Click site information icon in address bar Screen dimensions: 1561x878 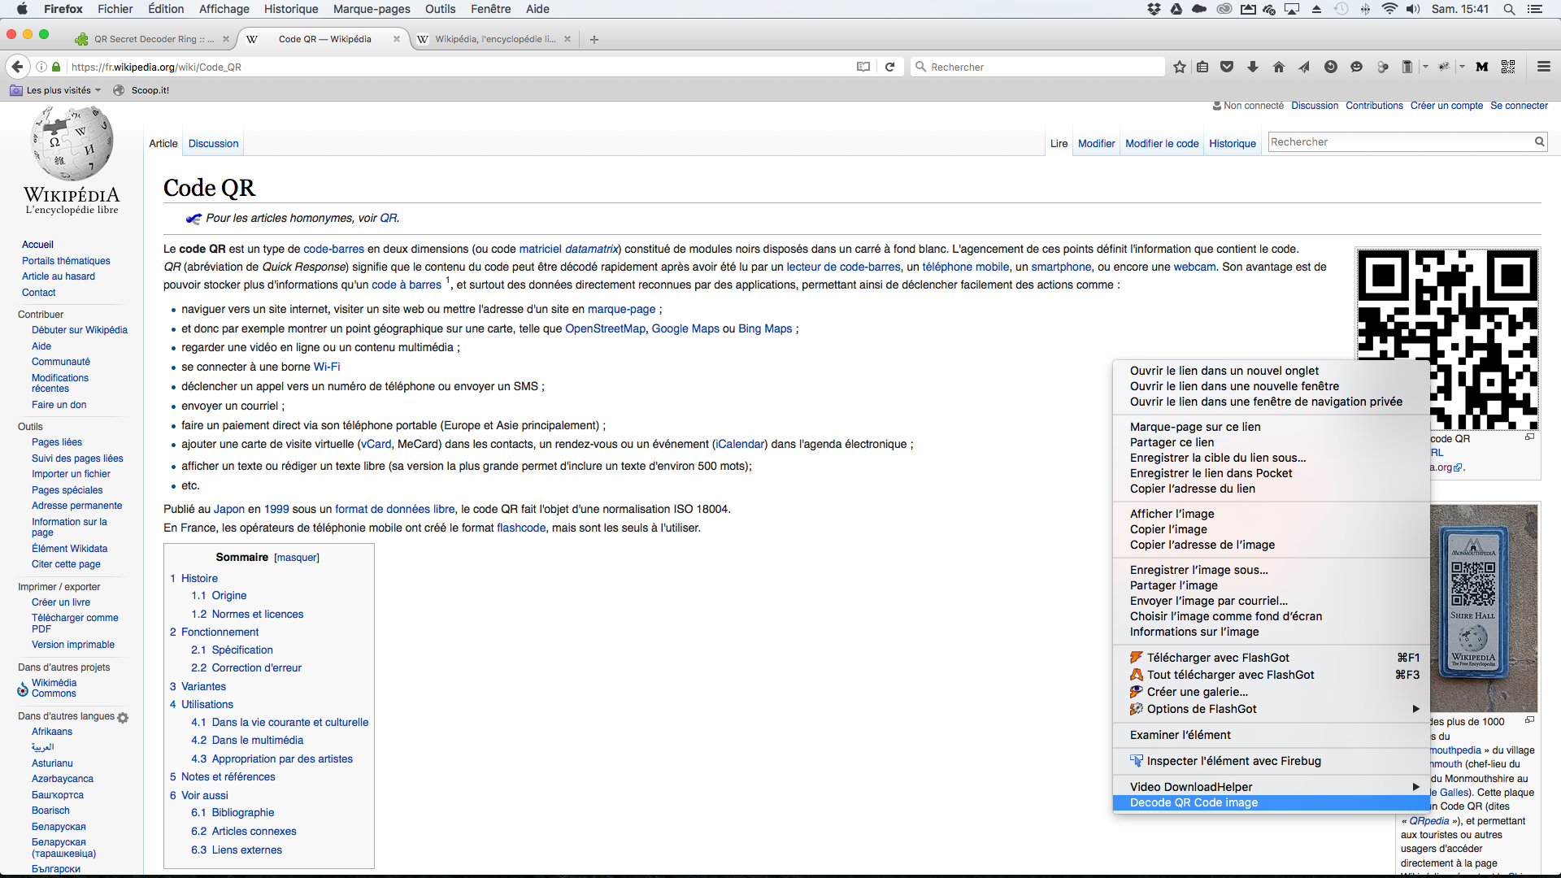point(41,67)
